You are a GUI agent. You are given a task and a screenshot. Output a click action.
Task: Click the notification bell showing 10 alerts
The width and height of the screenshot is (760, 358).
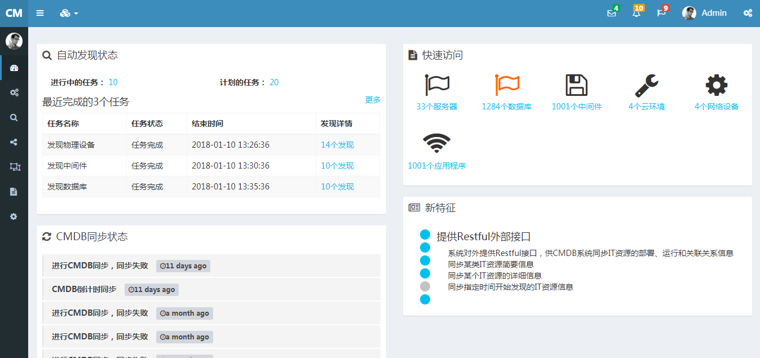coord(636,12)
